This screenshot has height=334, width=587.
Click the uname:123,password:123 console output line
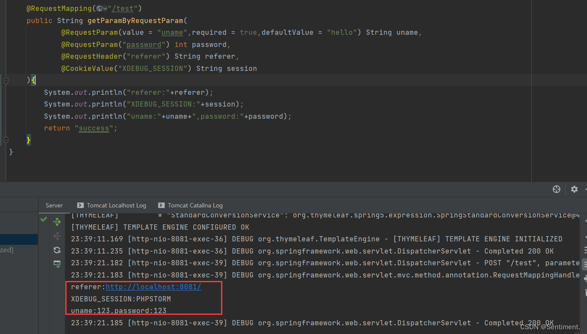coord(119,311)
